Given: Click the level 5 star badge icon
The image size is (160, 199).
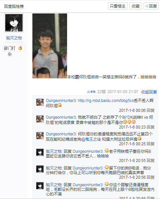Looking at the screenshot, I should (x=20, y=48).
